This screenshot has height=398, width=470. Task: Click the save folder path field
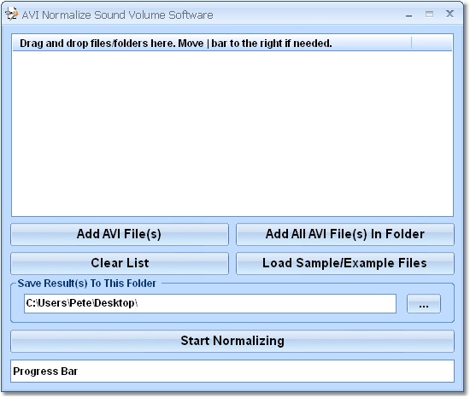[x=210, y=304]
